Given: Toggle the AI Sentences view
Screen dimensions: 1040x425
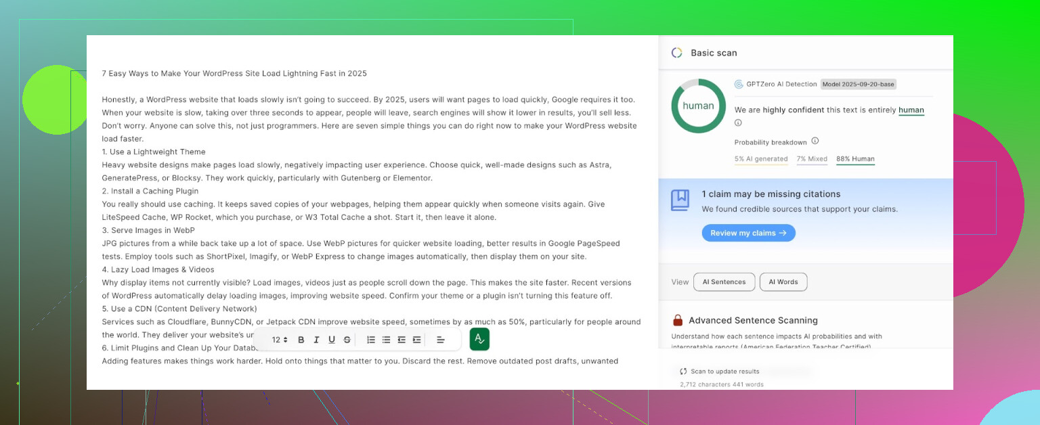Looking at the screenshot, I should (724, 282).
